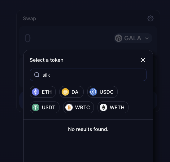This screenshot has width=170, height=162.
Task: Click the green Tether USDT logo
Action: click(x=36, y=107)
